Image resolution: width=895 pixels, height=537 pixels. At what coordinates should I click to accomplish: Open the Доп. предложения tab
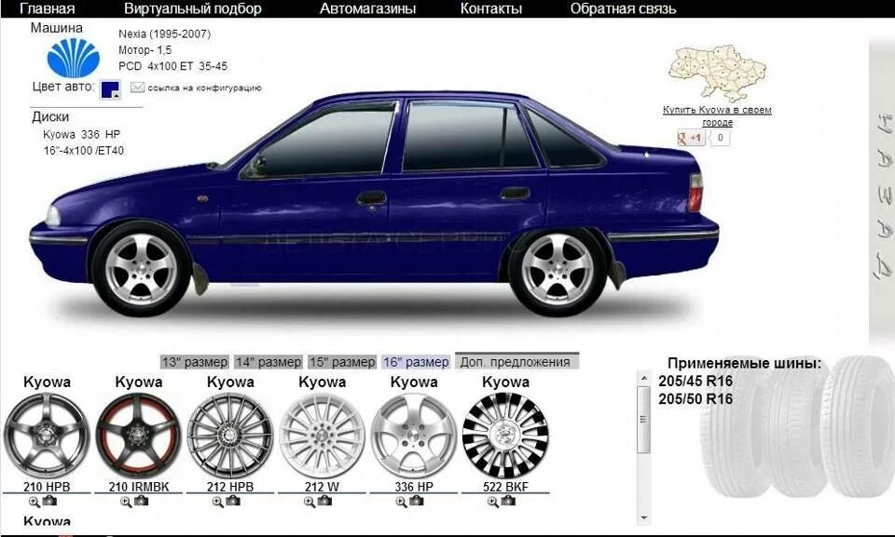pyautogui.click(x=517, y=361)
